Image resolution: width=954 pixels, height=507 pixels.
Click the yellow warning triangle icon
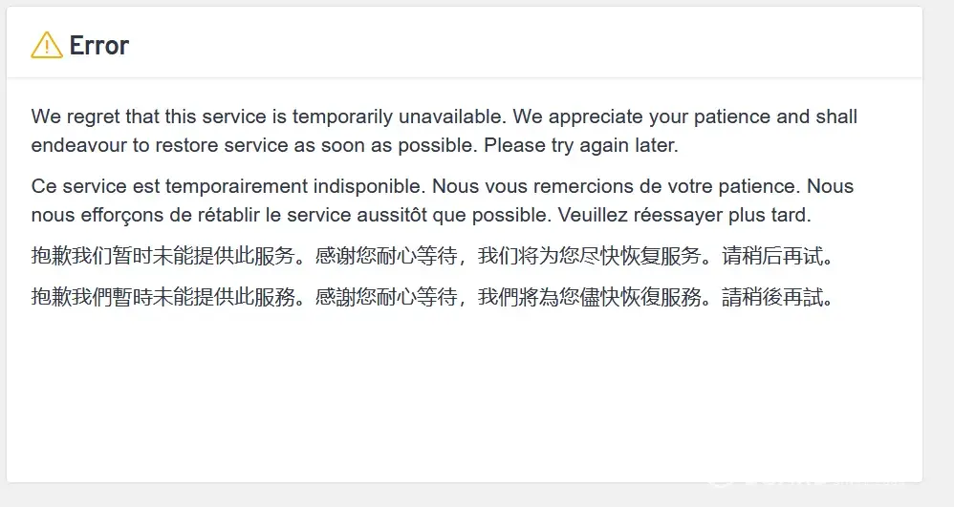tap(47, 45)
